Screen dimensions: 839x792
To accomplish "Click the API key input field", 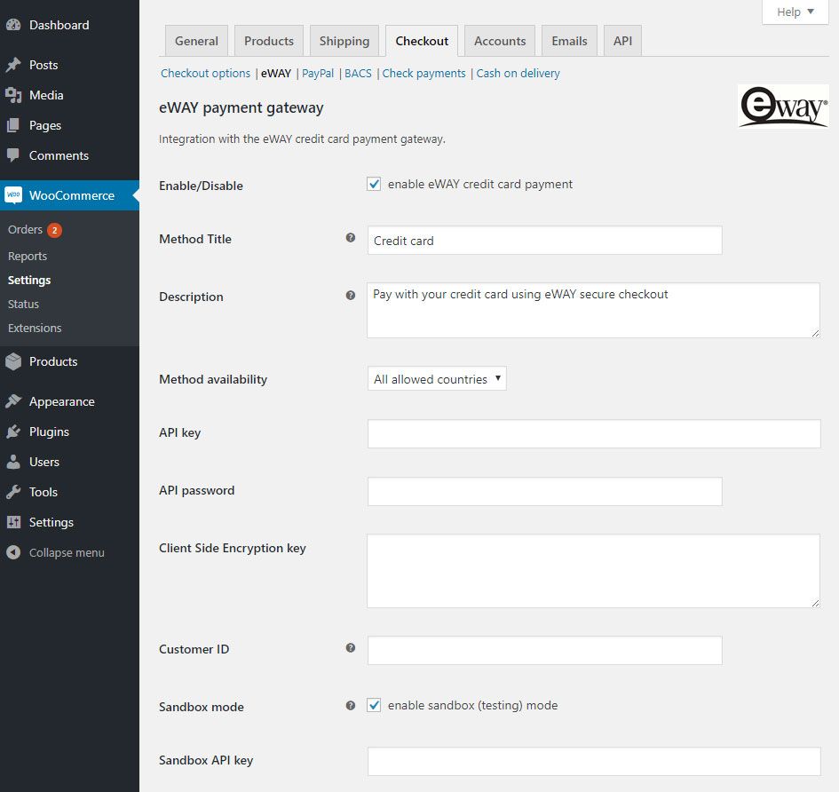I will pyautogui.click(x=594, y=433).
